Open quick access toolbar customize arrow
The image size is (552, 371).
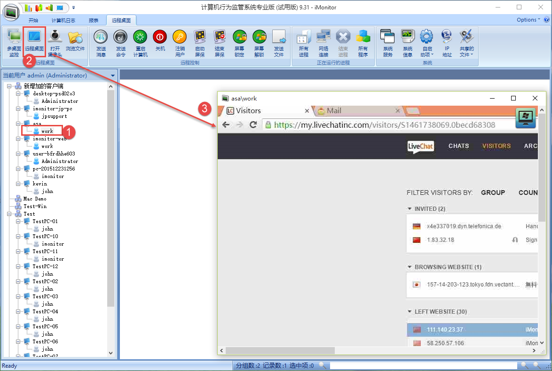[x=73, y=8]
